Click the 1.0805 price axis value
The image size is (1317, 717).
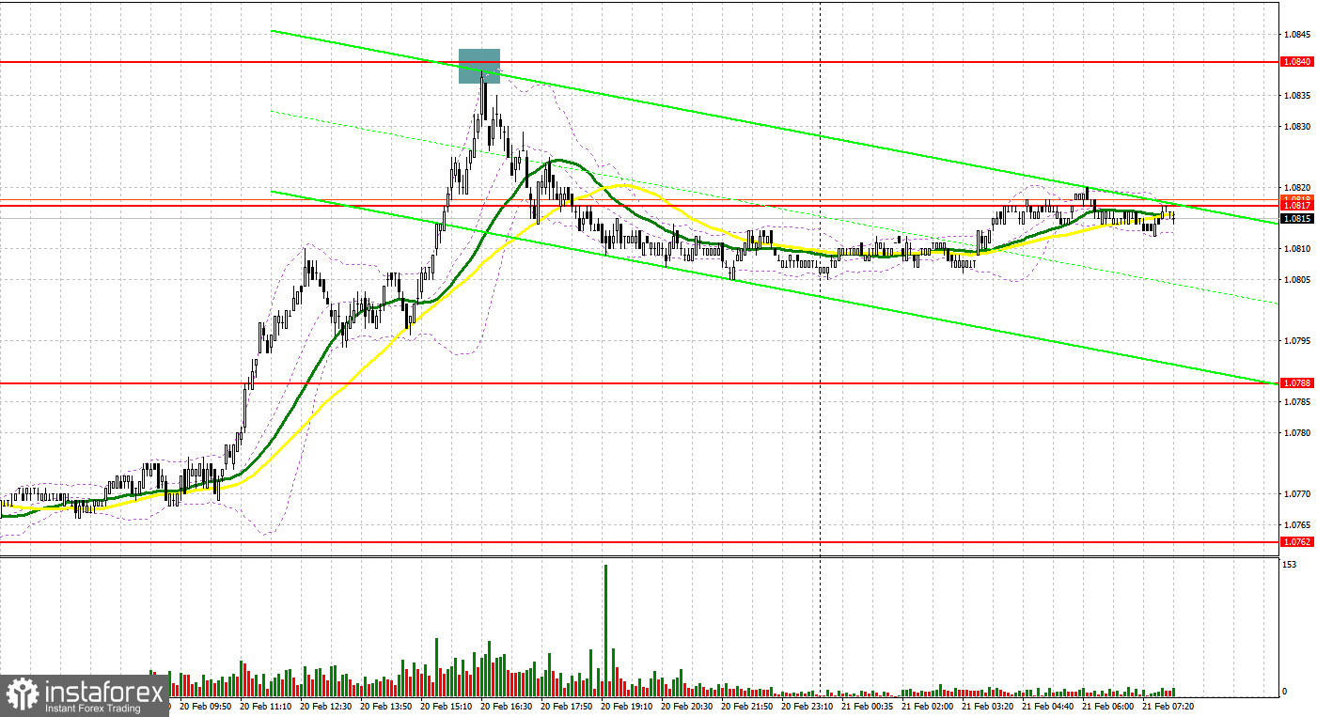[1296, 279]
